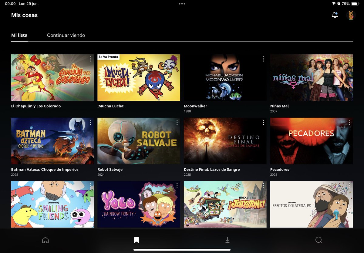This screenshot has height=253, width=364.
Task: Open the ¡Mucha Lucha! thumbnail
Action: [139, 78]
